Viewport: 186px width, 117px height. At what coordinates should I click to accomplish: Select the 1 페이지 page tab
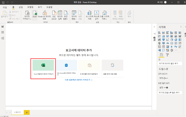tap(18, 112)
